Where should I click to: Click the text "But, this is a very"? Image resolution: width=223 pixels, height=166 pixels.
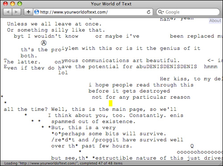(83, 128)
